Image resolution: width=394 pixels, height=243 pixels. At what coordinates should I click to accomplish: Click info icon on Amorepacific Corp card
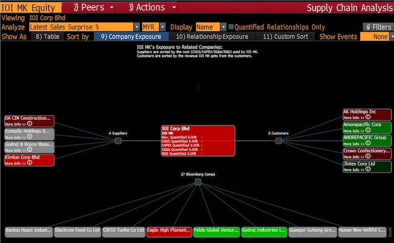click(x=368, y=130)
